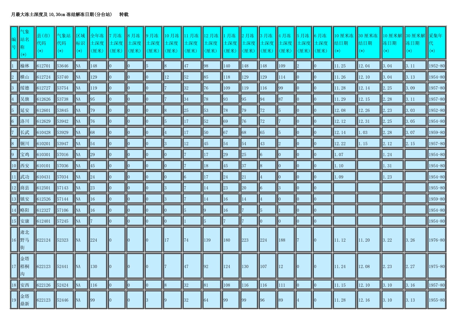Image resolution: width=456 pixels, height=322 pixels.
Task: Click station code 52441 in 金塔梧桐沟 row
Action: (63, 266)
